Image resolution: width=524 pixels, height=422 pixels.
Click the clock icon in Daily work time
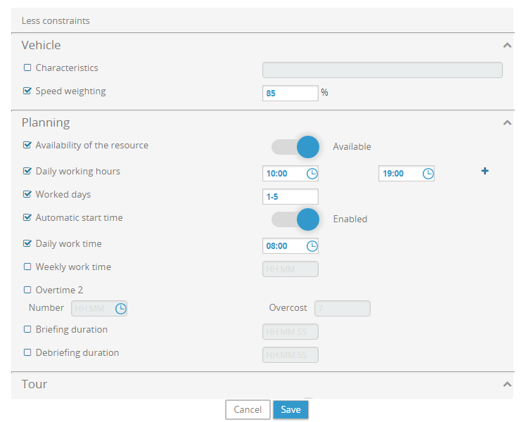pos(312,246)
